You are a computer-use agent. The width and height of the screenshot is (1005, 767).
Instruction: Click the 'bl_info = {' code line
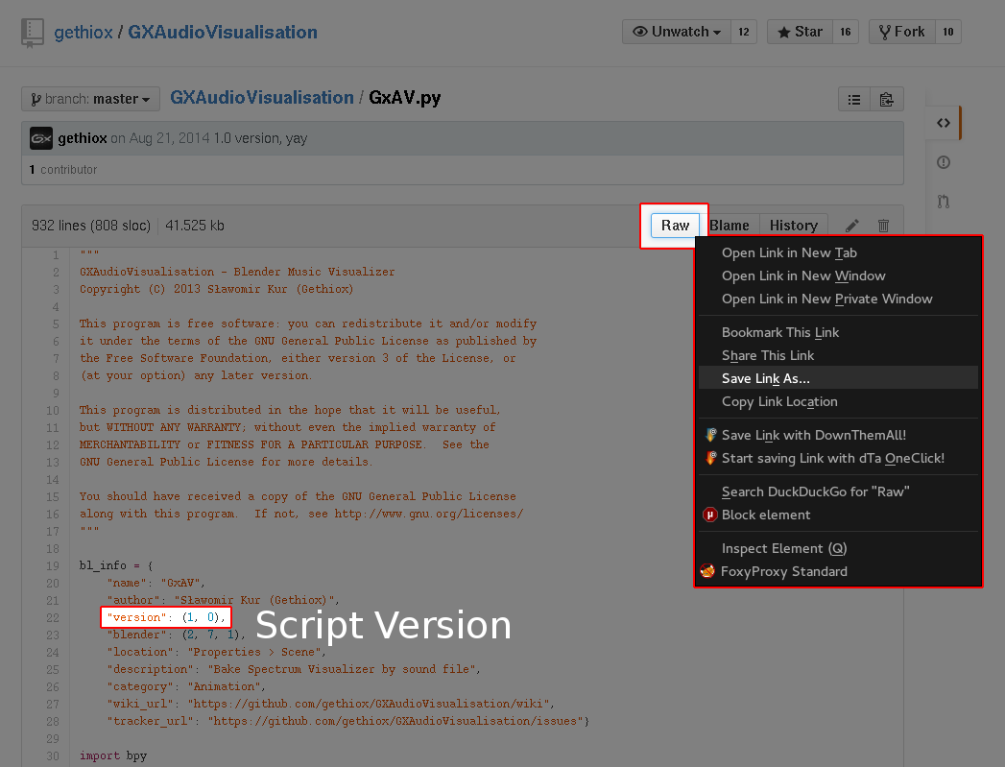tap(116, 565)
